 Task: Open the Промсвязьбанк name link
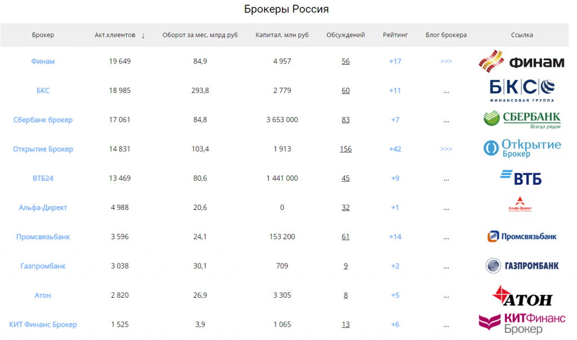(x=43, y=237)
